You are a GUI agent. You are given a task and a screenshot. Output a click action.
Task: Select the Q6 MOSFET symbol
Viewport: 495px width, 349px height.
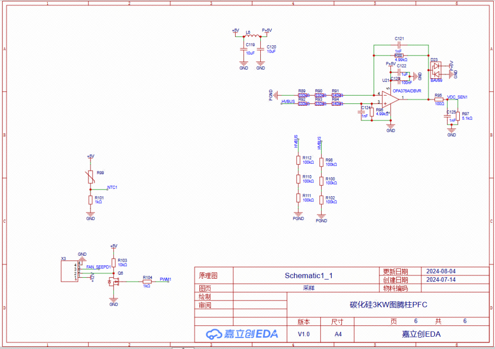coord(114,282)
